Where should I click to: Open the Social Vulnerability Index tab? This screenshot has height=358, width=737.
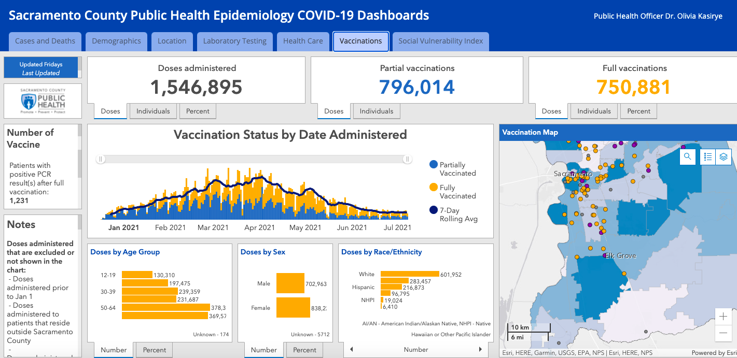click(x=440, y=41)
